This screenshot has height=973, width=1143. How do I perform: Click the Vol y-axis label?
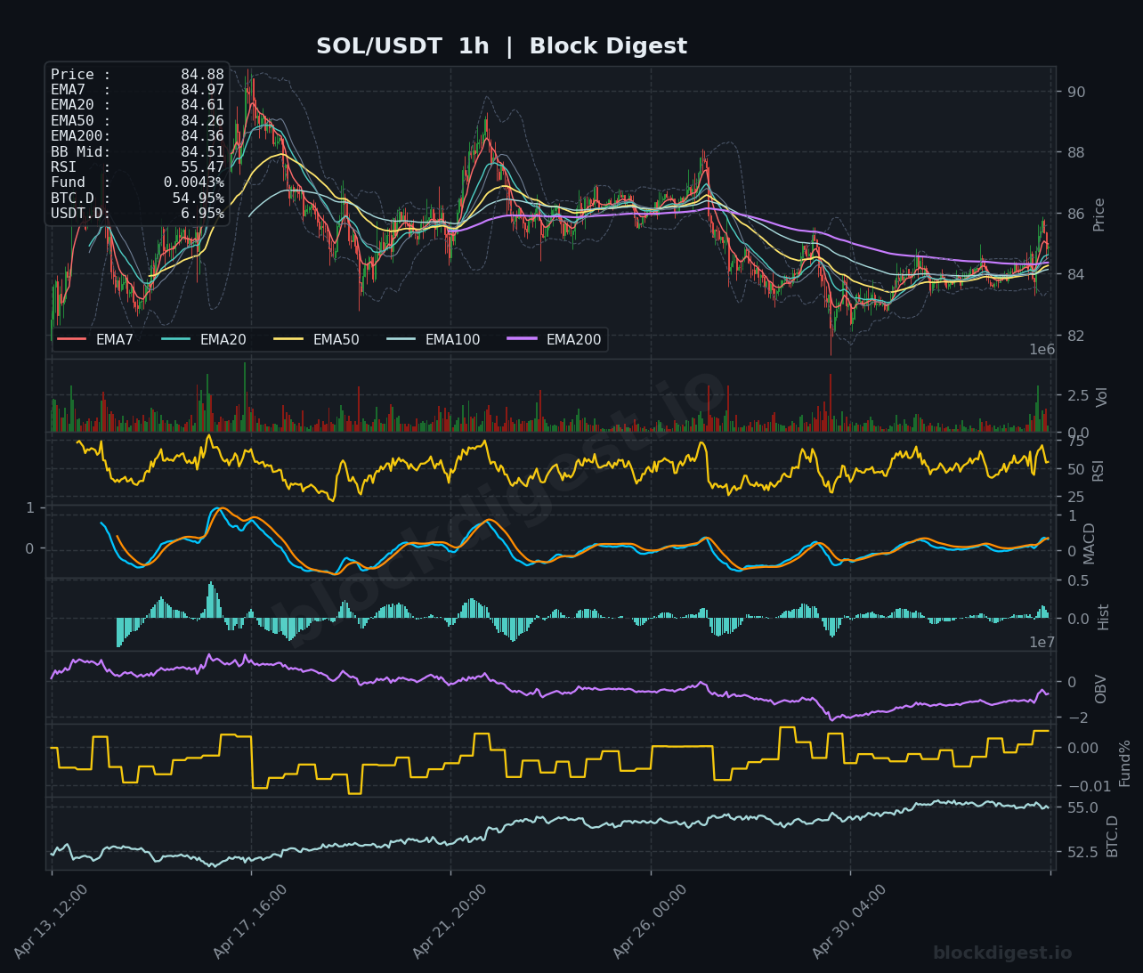point(1102,397)
